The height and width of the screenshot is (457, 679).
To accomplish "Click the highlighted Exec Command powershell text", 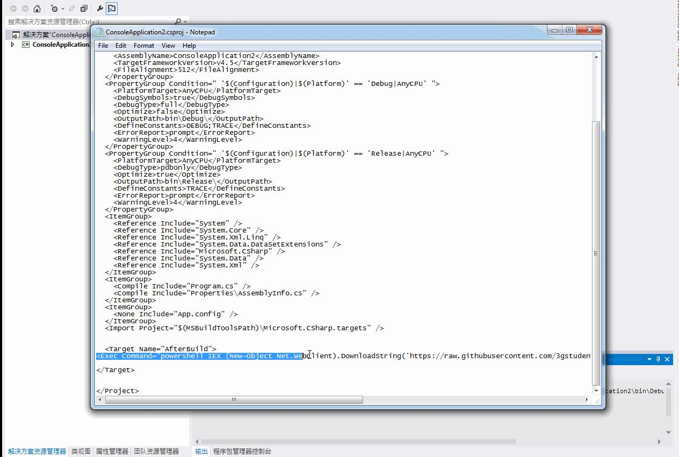I will pyautogui.click(x=200, y=356).
